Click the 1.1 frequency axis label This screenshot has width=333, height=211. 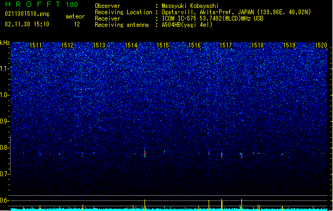click(x=5, y=69)
